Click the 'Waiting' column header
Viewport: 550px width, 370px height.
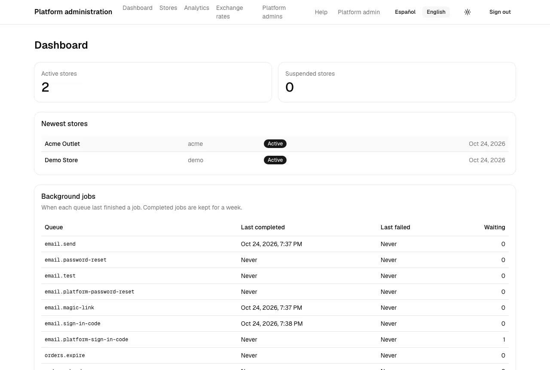[495, 227]
